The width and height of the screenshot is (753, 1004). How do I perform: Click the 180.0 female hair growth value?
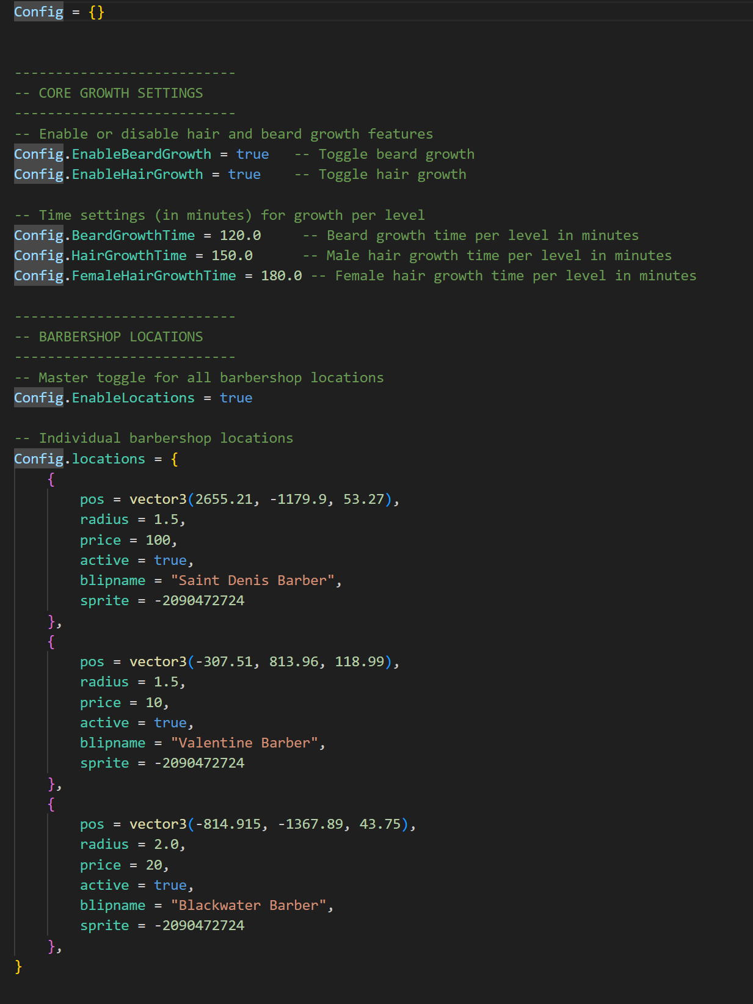tap(282, 275)
